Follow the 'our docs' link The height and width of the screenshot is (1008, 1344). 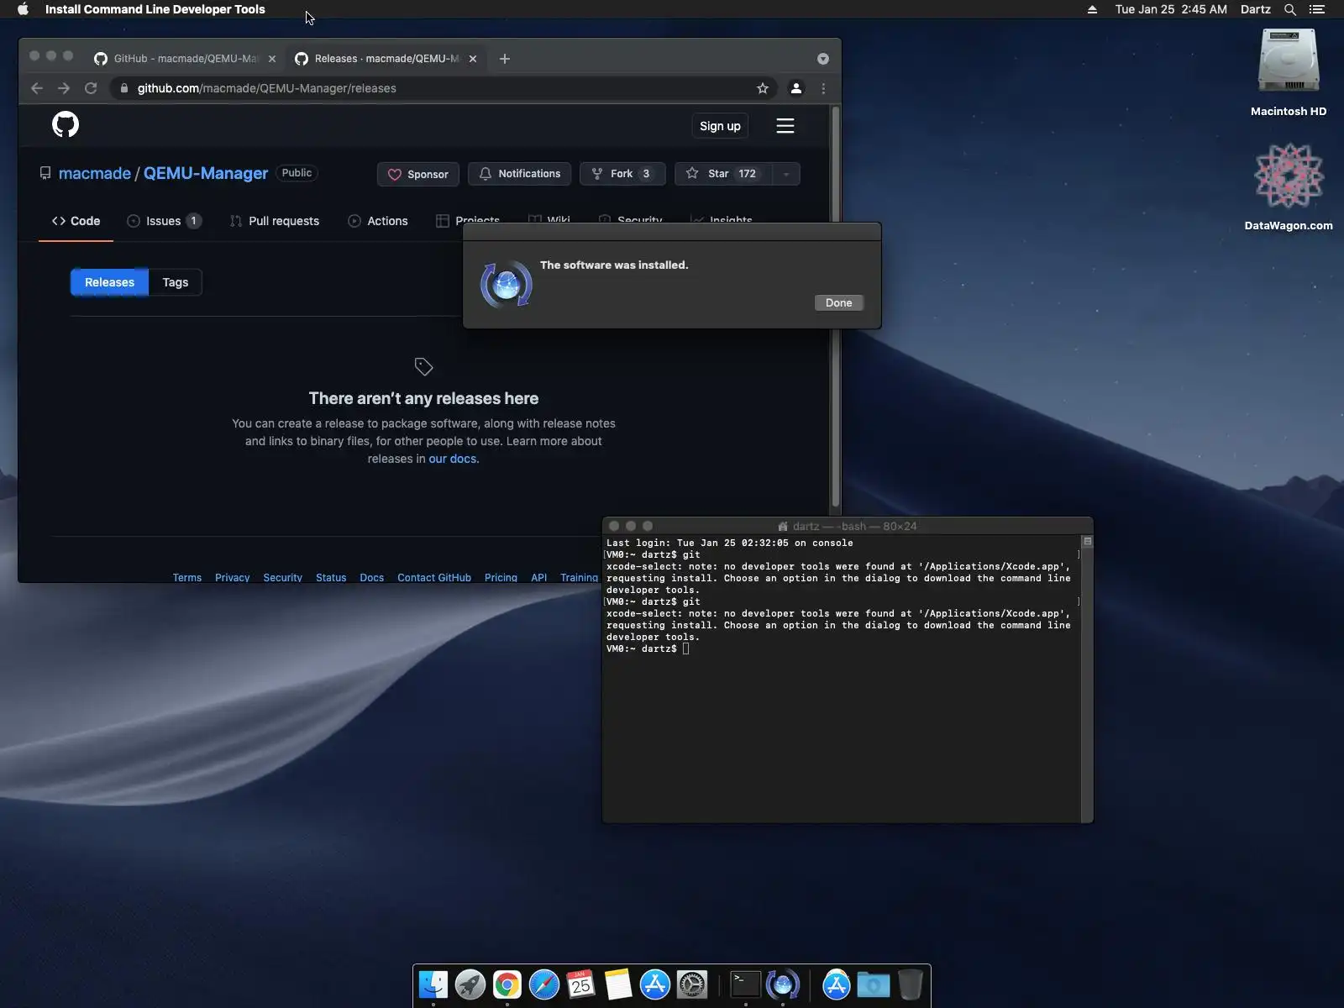[453, 459]
